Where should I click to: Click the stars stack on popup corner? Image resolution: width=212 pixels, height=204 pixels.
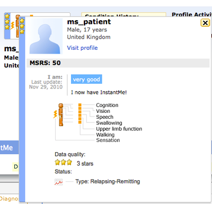point(22,26)
